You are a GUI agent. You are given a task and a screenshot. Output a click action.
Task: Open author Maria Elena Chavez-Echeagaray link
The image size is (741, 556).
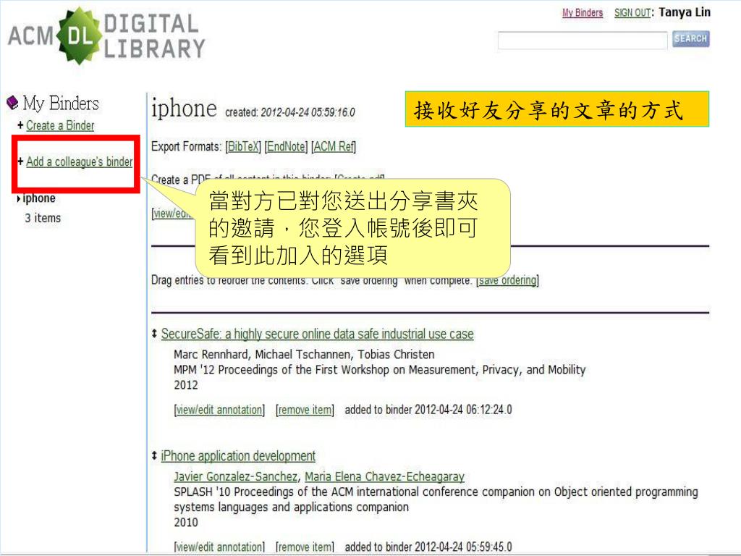coord(385,476)
